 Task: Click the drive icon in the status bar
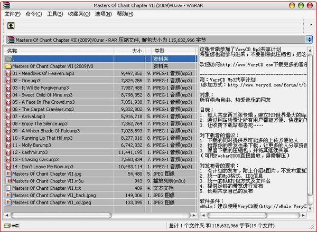point(7,226)
